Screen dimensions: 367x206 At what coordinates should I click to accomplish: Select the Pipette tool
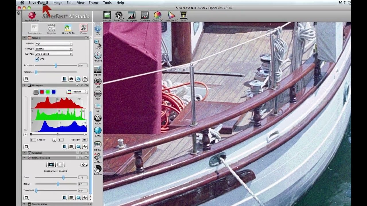tap(98, 70)
